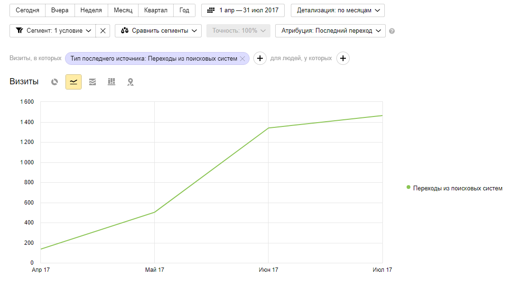Image resolution: width=511 pixels, height=295 pixels.
Task: Expand the 'Сравнить сегменты' dropdown
Action: tap(158, 31)
